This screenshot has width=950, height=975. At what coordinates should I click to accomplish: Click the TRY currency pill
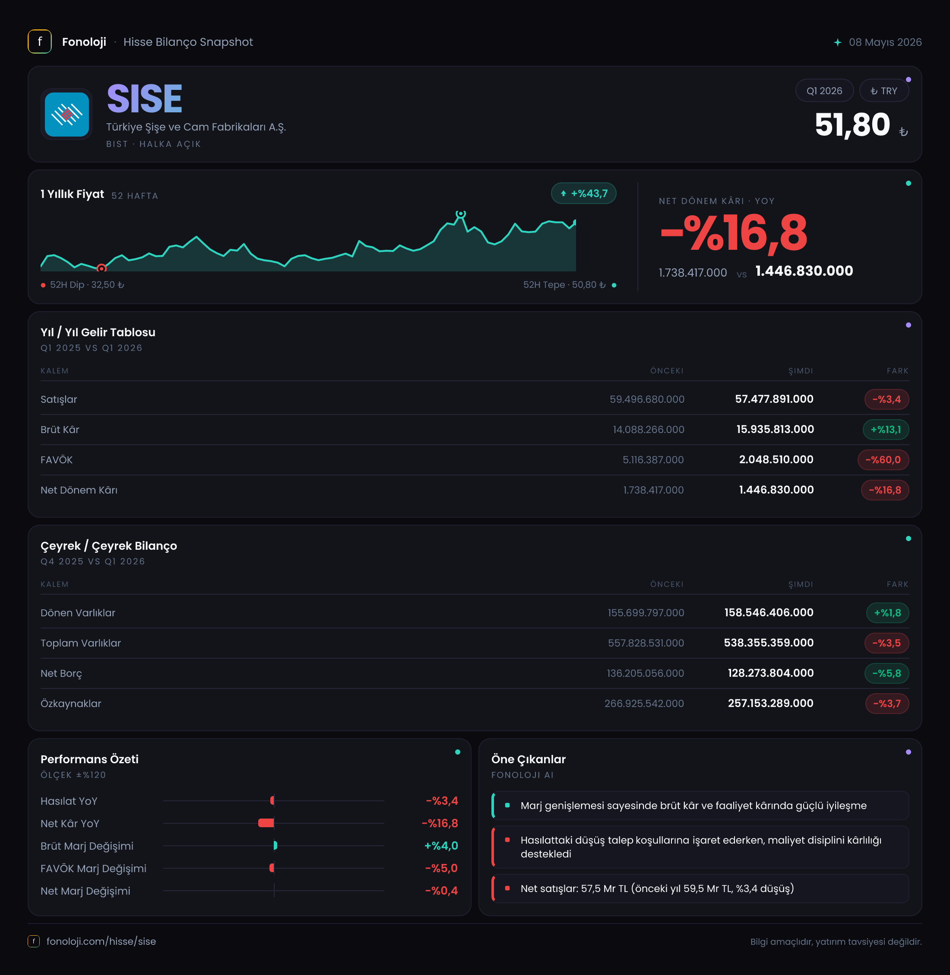pos(883,91)
